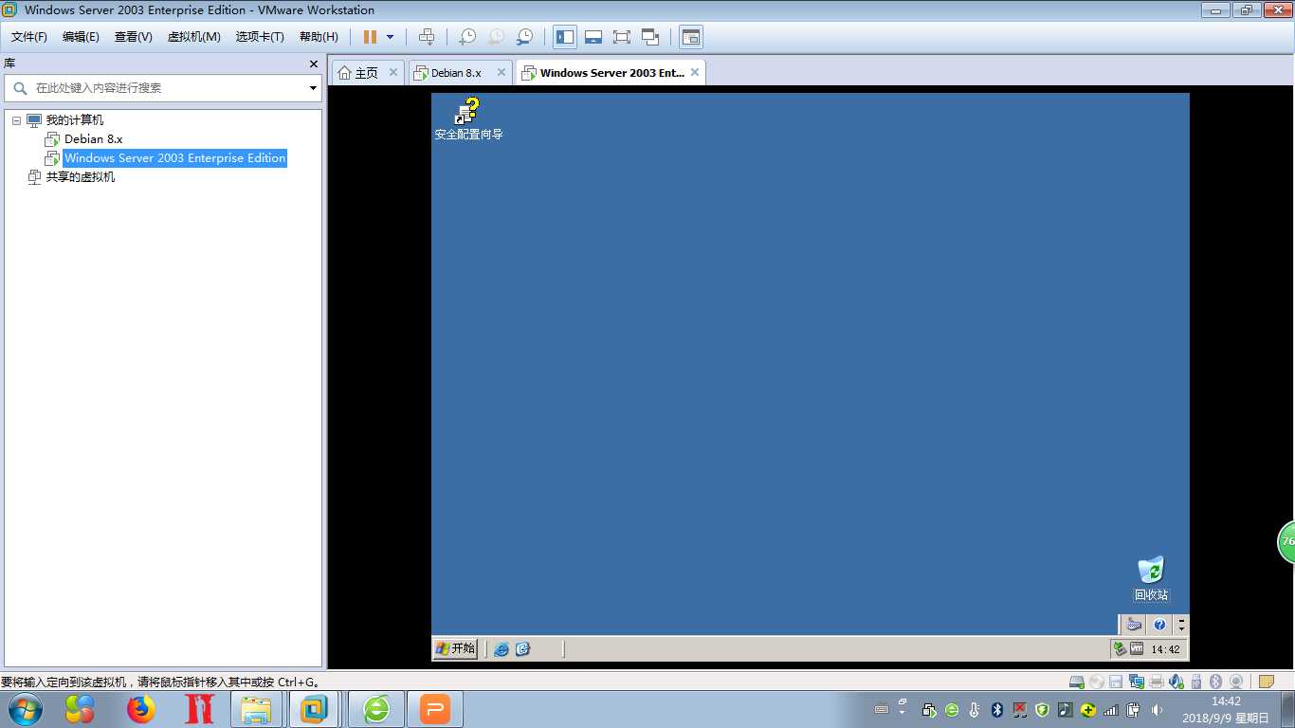Open the snapshot manager toolbar icon
The image size is (1295, 728).
coord(524,37)
